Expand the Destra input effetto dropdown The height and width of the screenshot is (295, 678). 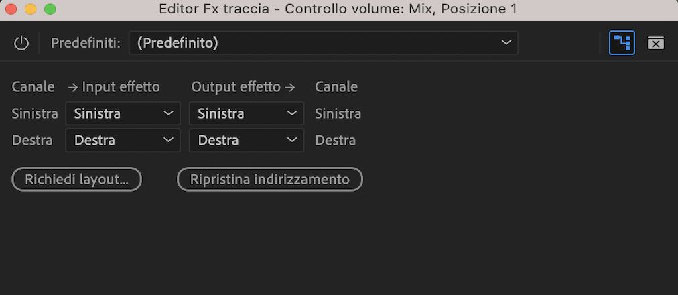tap(123, 140)
